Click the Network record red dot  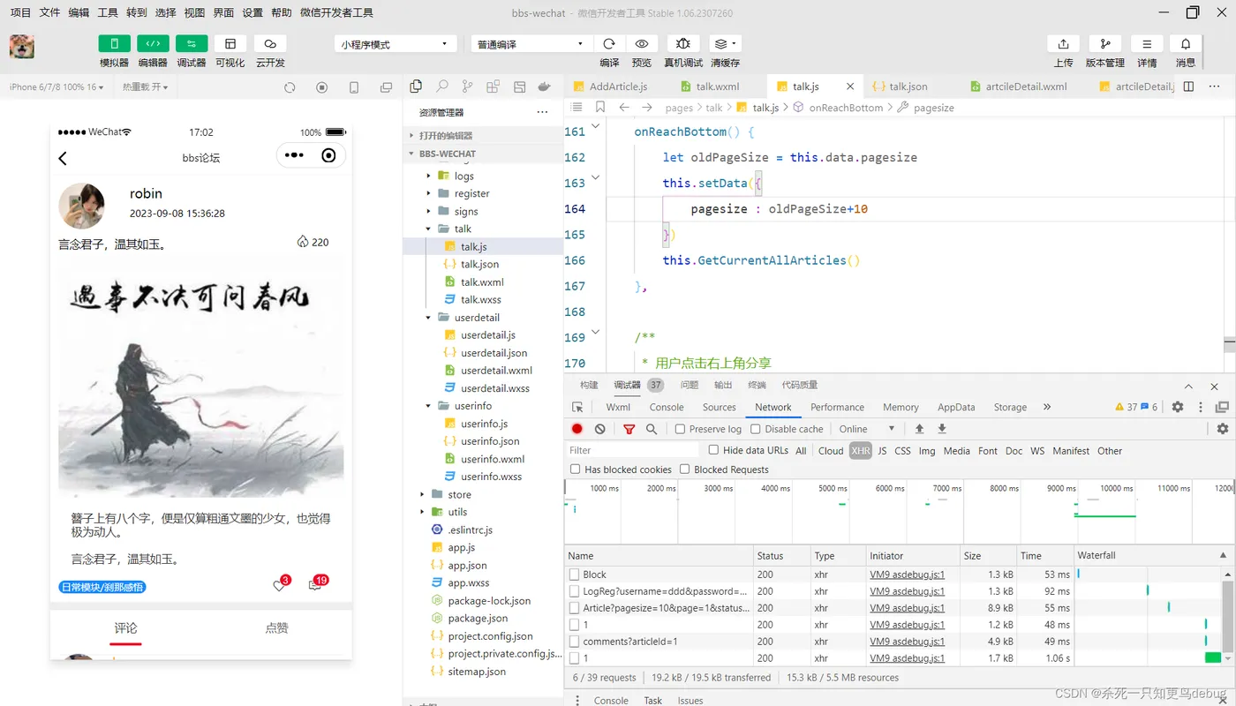pos(577,429)
